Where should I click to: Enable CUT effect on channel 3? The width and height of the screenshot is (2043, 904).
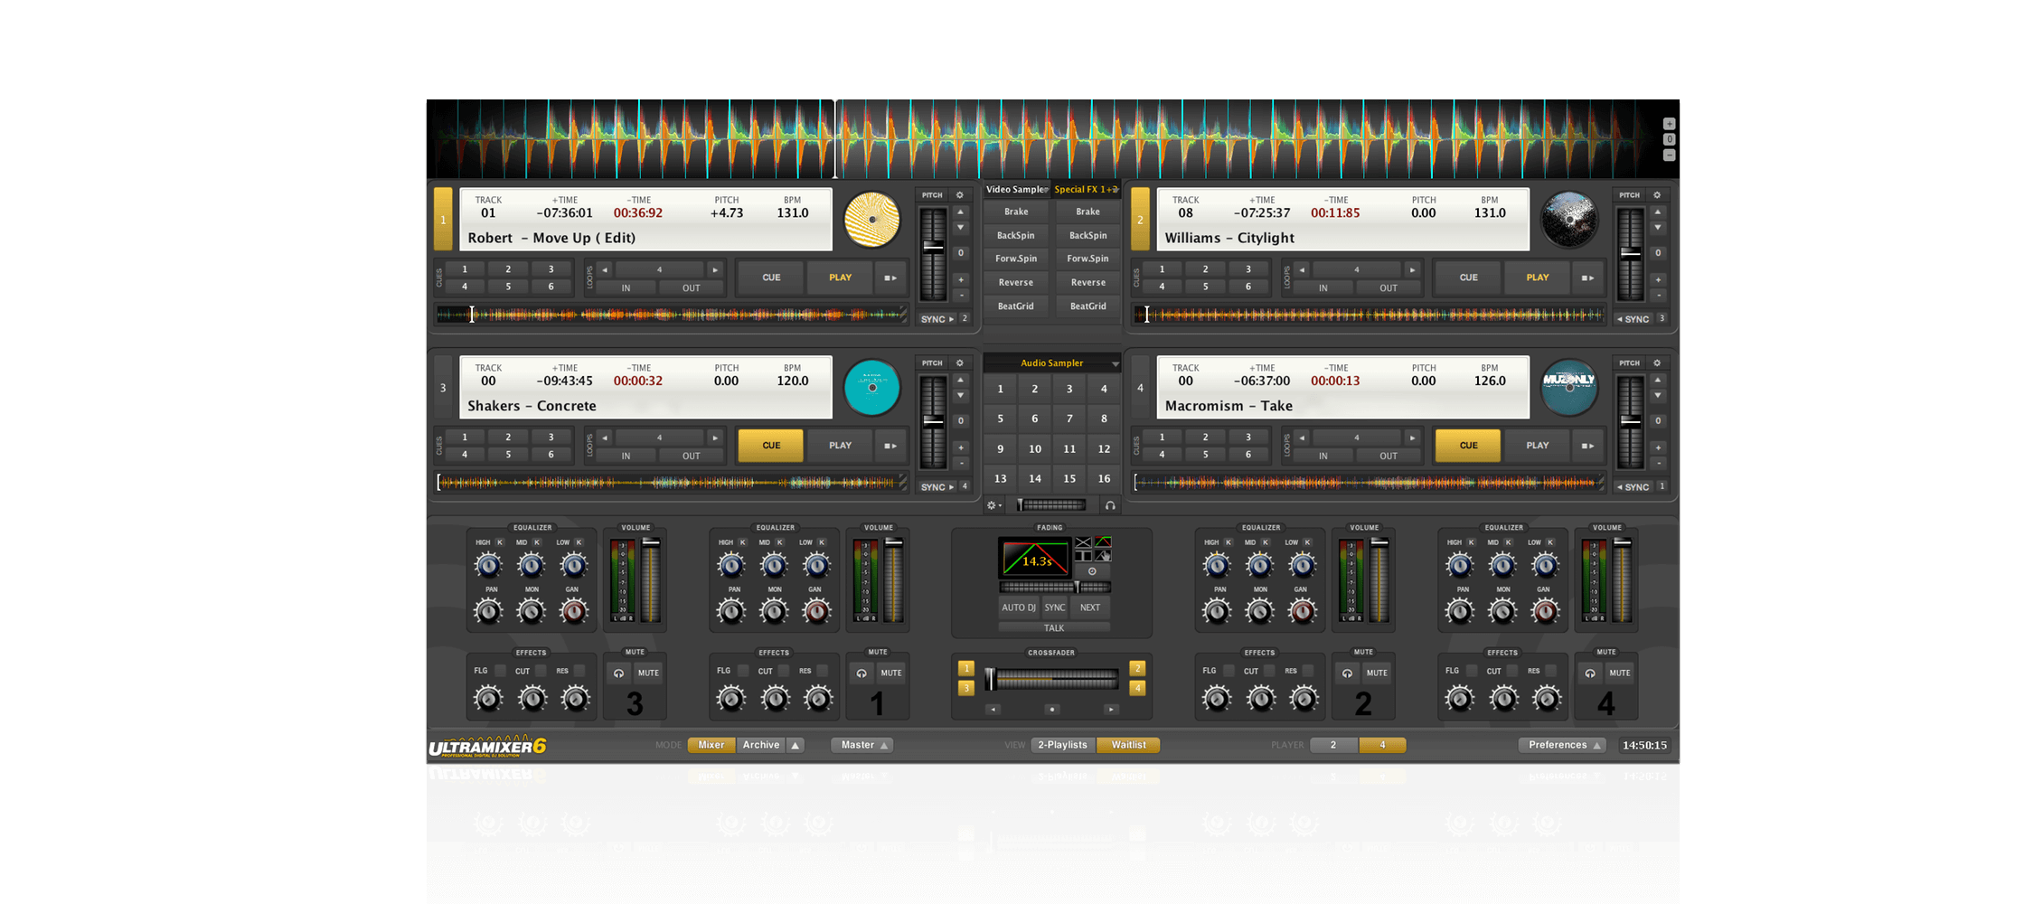point(541,671)
